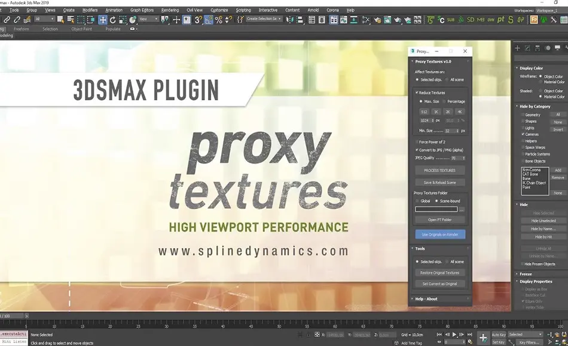Enable the Force Power of 2 checkbox

pyautogui.click(x=416, y=142)
